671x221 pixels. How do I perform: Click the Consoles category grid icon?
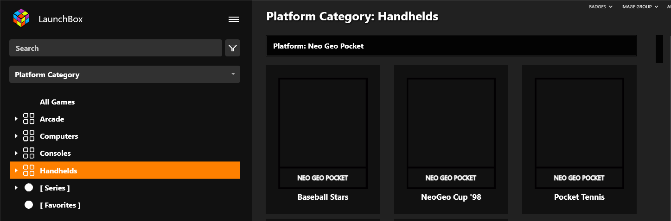point(29,153)
